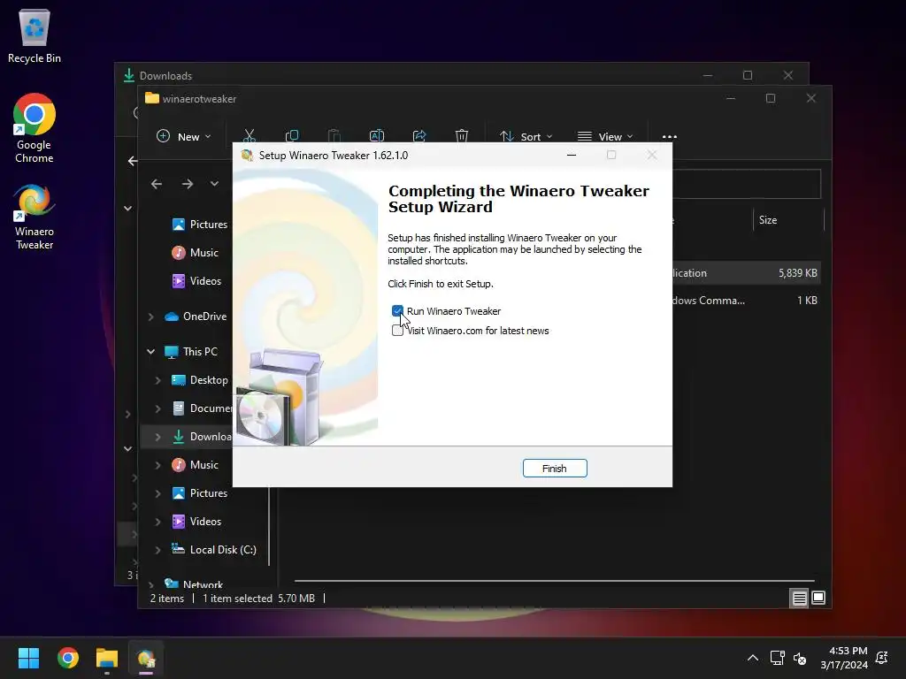Open Google Chrome desktop shortcut

pyautogui.click(x=35, y=128)
